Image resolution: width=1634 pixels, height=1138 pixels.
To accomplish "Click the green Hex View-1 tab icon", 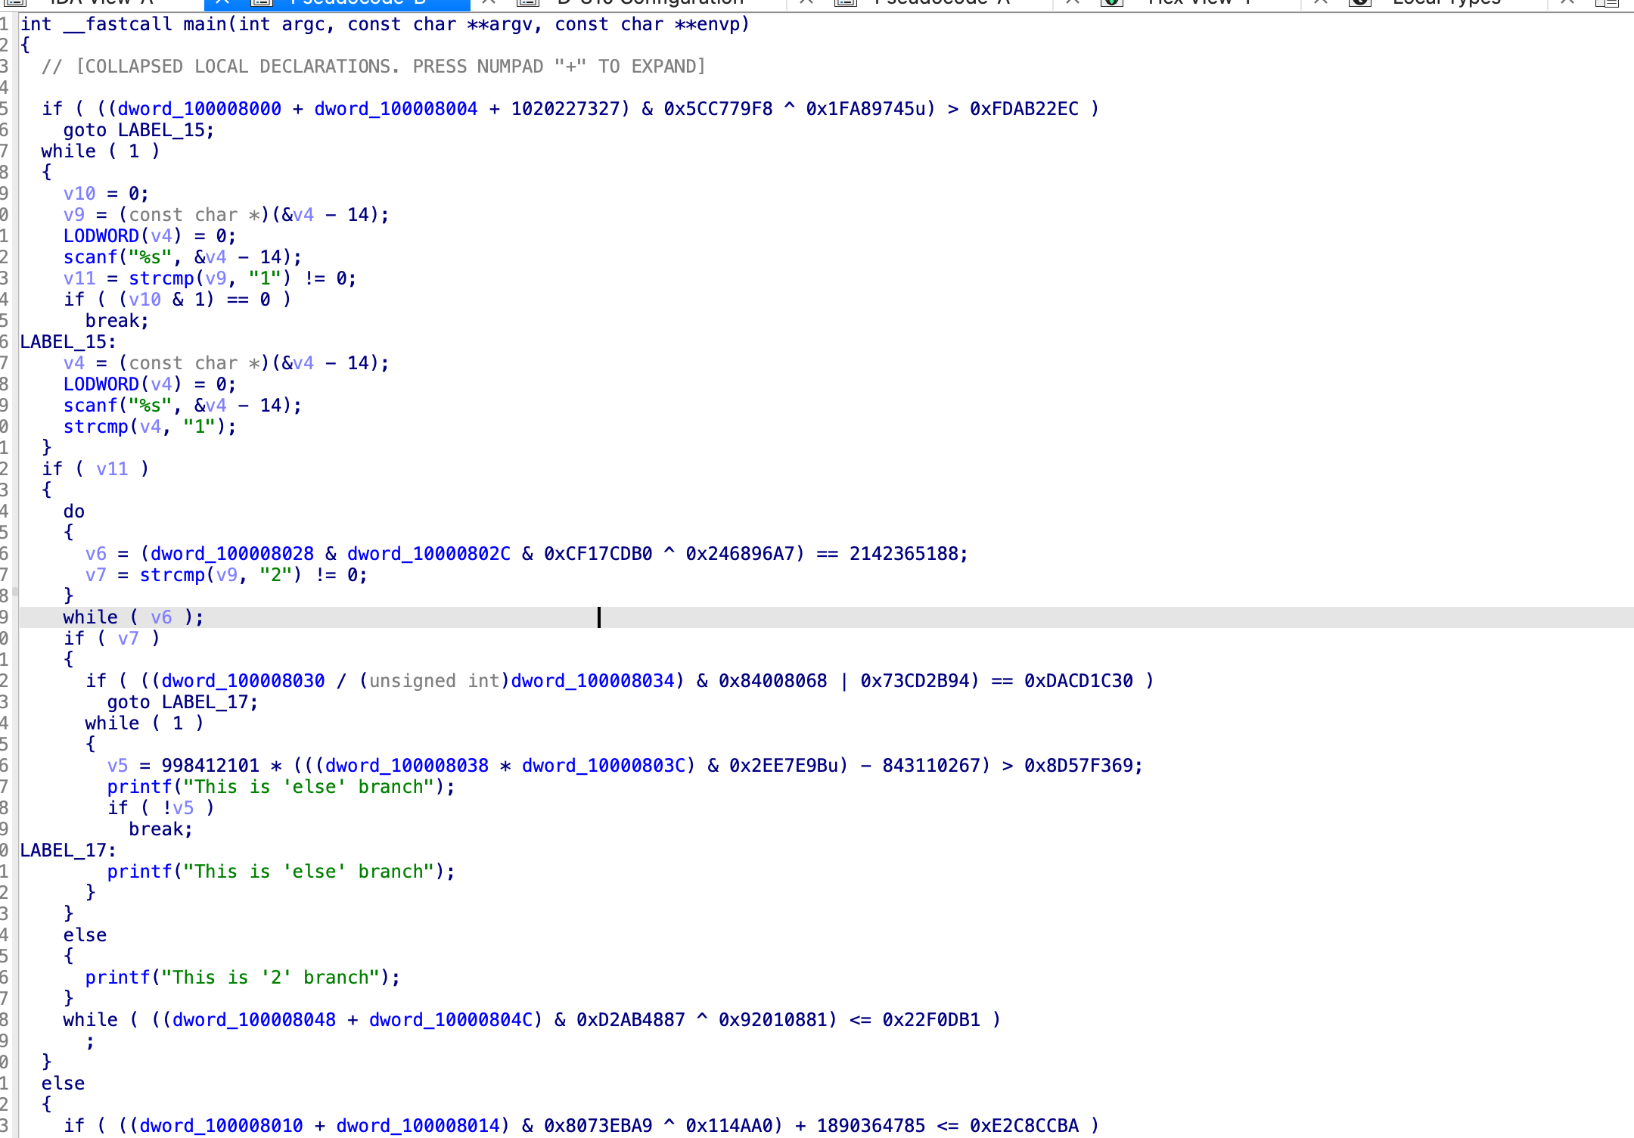I will point(1112,3).
